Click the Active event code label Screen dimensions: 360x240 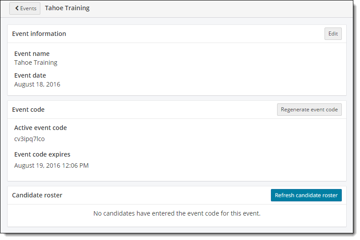pos(40,128)
